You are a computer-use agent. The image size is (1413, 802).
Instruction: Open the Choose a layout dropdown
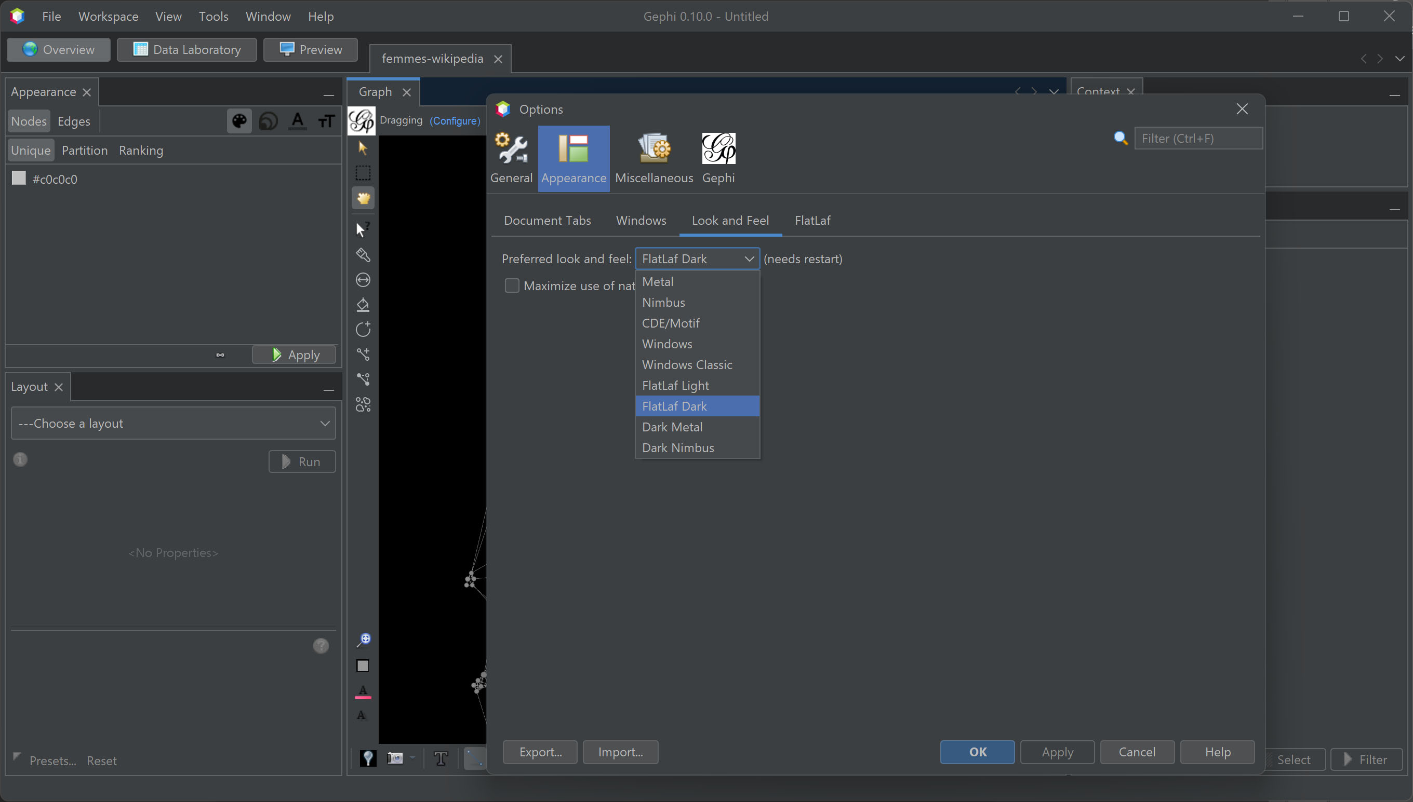coord(173,423)
